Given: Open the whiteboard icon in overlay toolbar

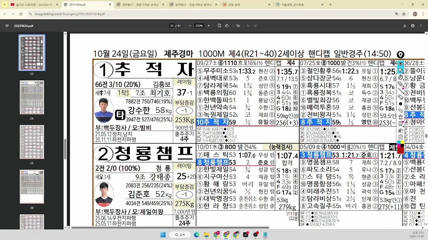Looking at the screenshot, I should 401,124.
